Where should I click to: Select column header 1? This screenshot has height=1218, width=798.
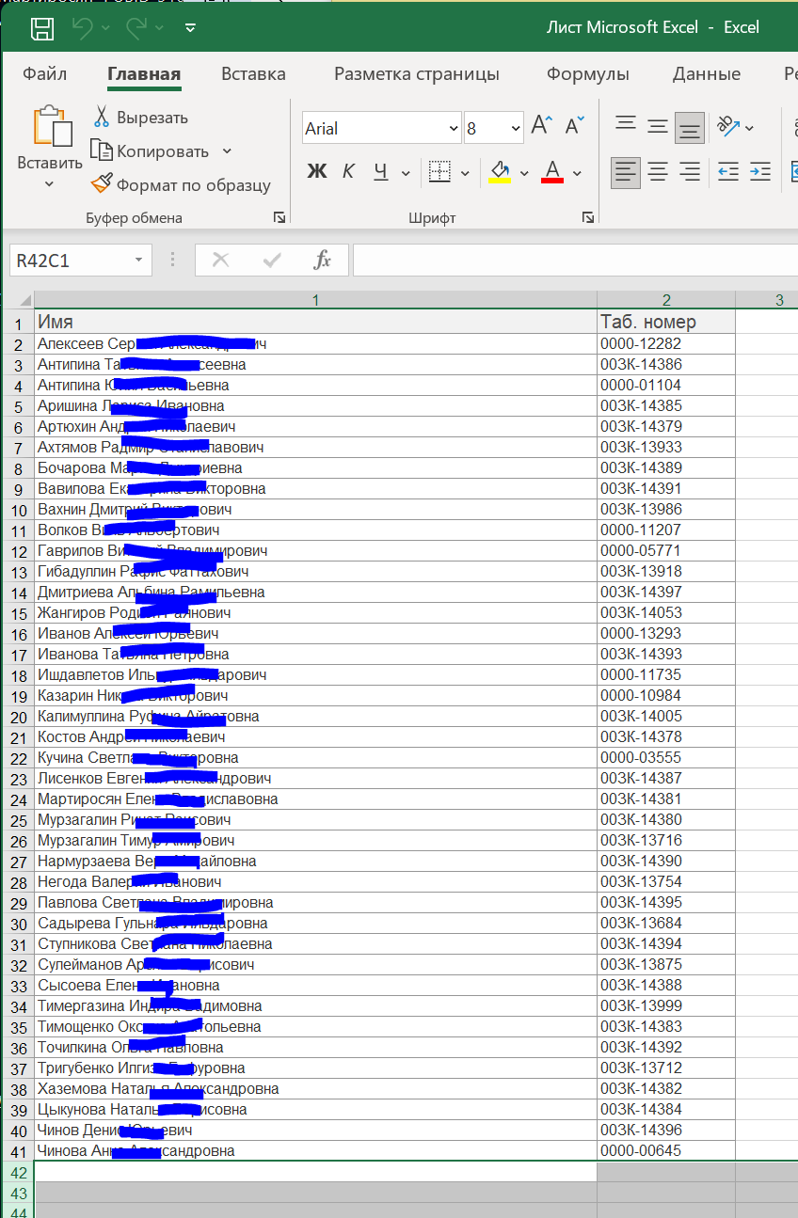pos(315,300)
